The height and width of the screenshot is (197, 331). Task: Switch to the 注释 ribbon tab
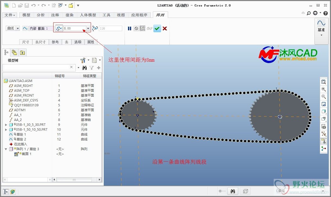[x=55, y=15]
